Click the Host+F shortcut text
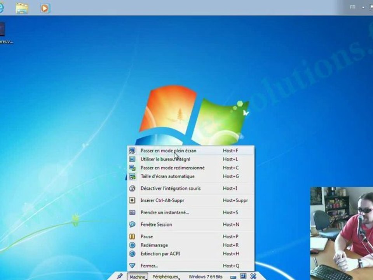373x280 pixels. [x=230, y=150]
